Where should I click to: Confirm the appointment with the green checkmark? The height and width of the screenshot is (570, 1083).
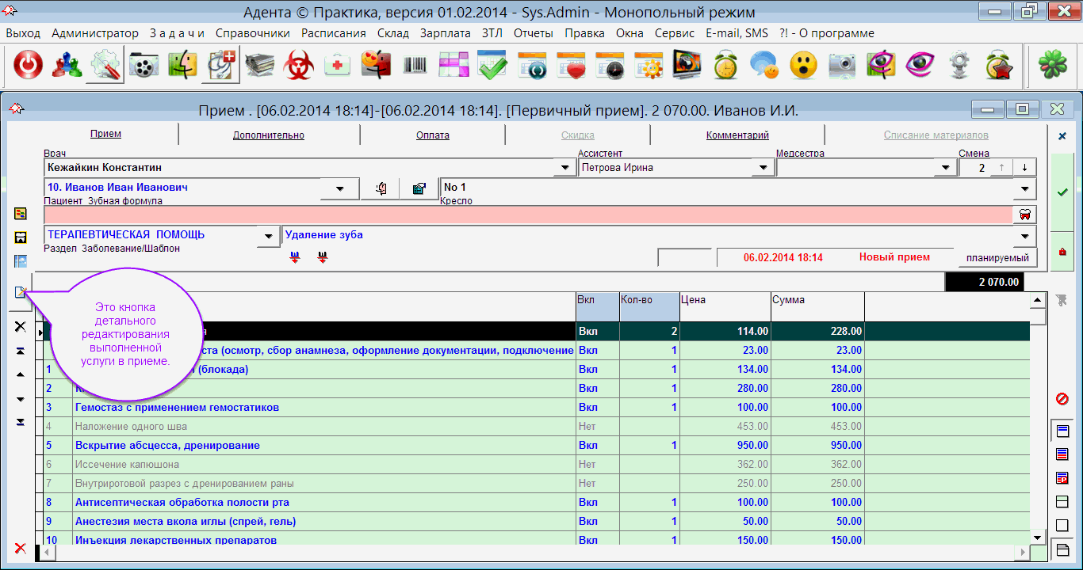point(1062,192)
